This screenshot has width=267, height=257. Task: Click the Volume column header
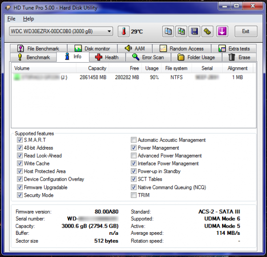point(44,68)
